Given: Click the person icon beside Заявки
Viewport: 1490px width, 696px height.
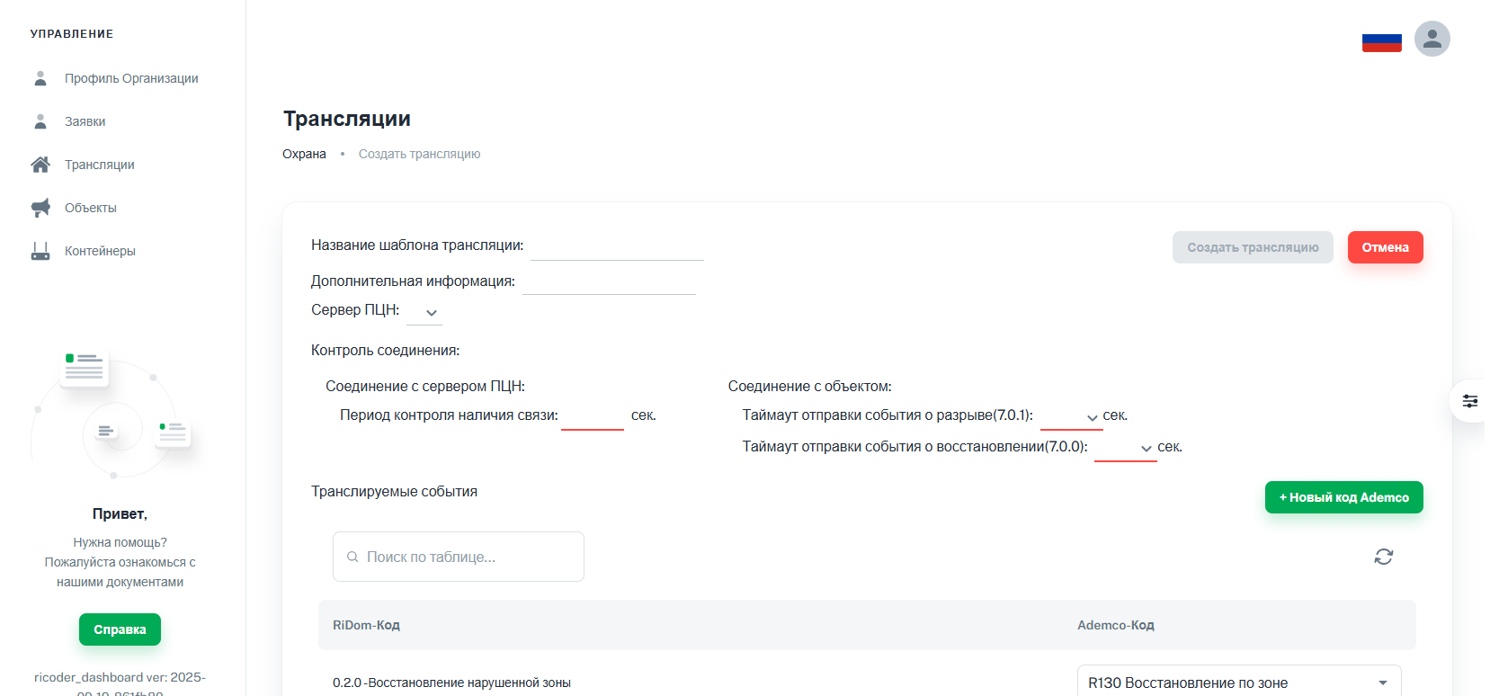Looking at the screenshot, I should pyautogui.click(x=40, y=121).
